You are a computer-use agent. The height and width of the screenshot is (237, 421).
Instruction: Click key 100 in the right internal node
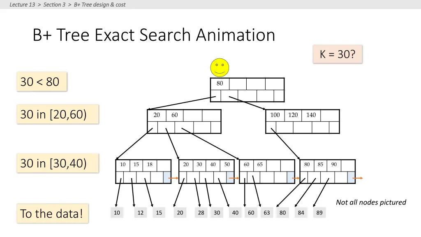pyautogui.click(x=275, y=115)
